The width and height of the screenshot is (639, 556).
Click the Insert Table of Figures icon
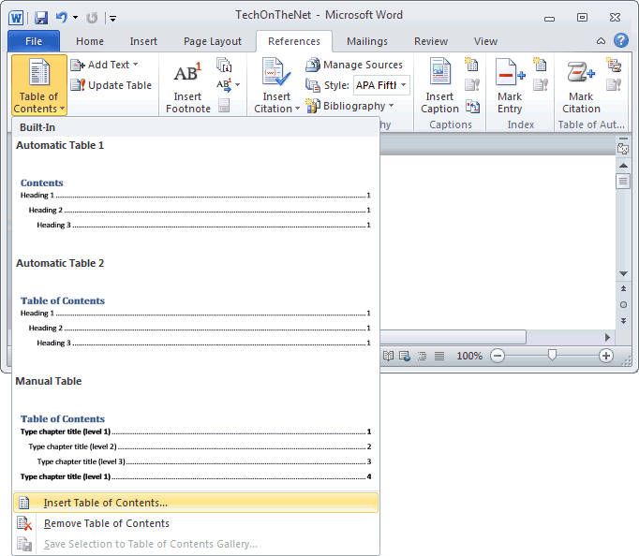[x=472, y=65]
